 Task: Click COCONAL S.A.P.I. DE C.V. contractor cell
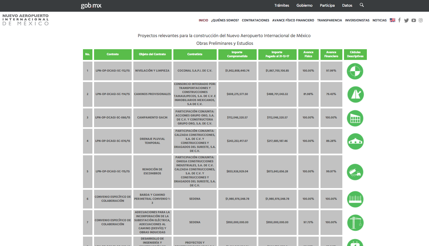(195, 71)
